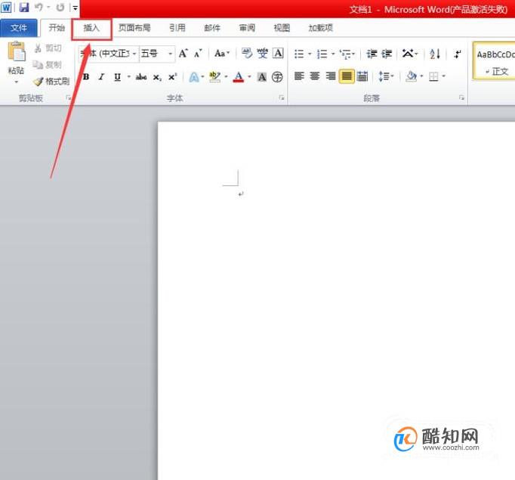515x480 pixels.
Task: Click the Text Effects glowing A icon
Action: [194, 77]
